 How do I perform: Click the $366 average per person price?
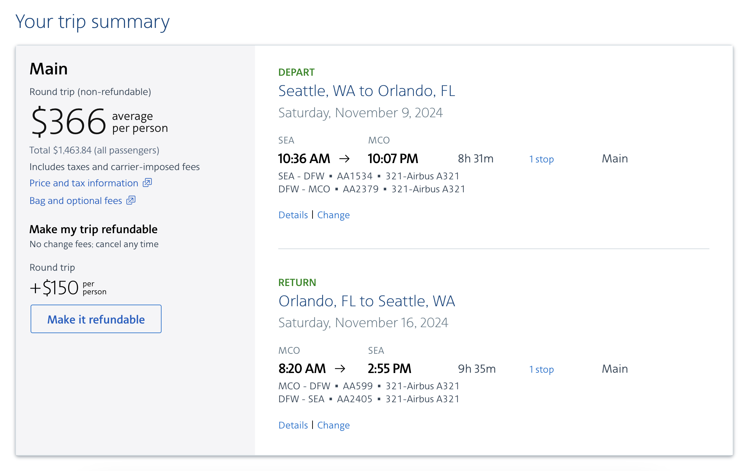pos(99,122)
